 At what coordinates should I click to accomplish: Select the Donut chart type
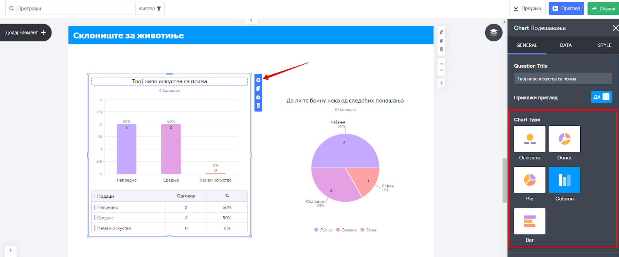coord(564,139)
